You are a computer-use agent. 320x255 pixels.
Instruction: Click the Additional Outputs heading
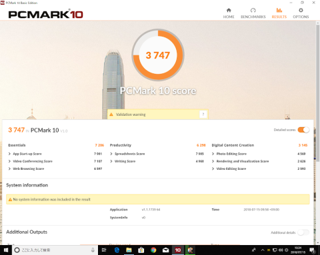(x=27, y=232)
